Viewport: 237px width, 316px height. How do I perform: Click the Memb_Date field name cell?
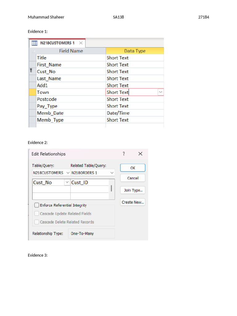[x=71, y=113]
